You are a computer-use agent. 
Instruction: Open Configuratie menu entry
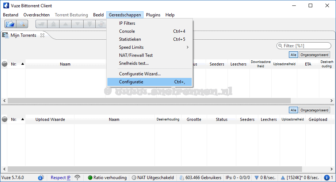(x=150, y=82)
